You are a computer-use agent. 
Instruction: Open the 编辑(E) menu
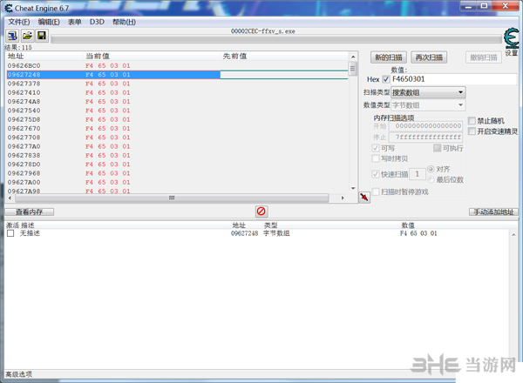[x=49, y=22]
